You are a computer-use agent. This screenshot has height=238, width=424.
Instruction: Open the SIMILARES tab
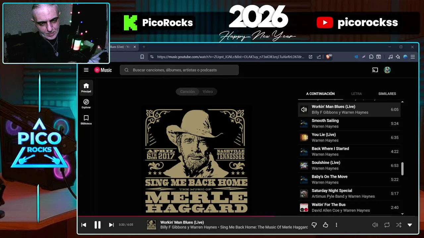click(387, 94)
